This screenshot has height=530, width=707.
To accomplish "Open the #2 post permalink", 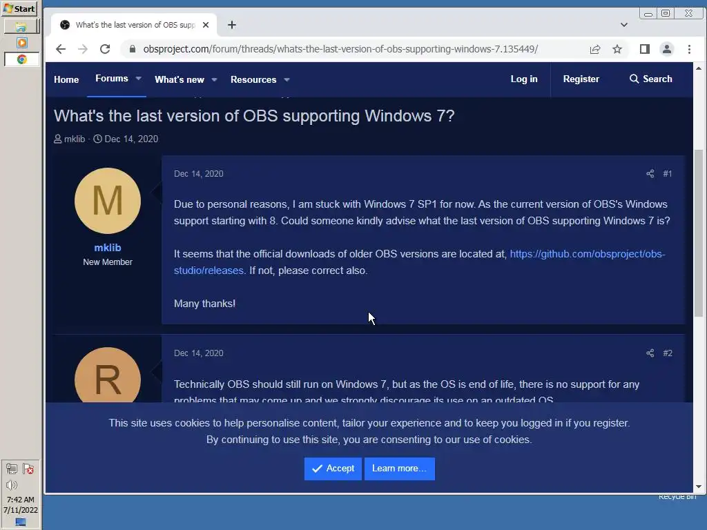I will (x=668, y=353).
